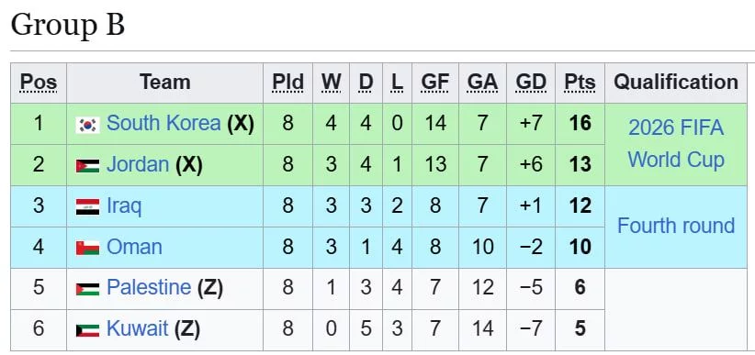
Task: Follow the 2026 FIFA World Cup link
Action: coord(676,144)
